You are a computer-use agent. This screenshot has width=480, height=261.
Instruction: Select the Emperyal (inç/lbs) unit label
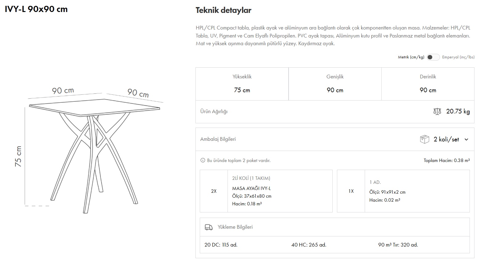tap(458, 57)
